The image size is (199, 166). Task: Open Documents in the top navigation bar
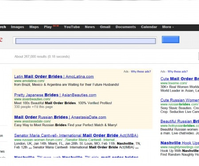[125, 27]
